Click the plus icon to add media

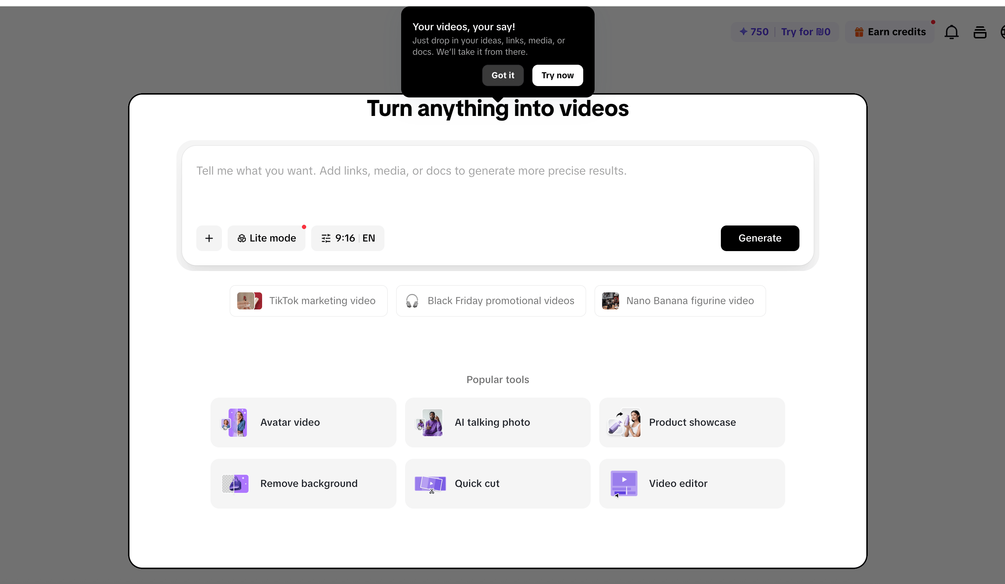pyautogui.click(x=209, y=238)
